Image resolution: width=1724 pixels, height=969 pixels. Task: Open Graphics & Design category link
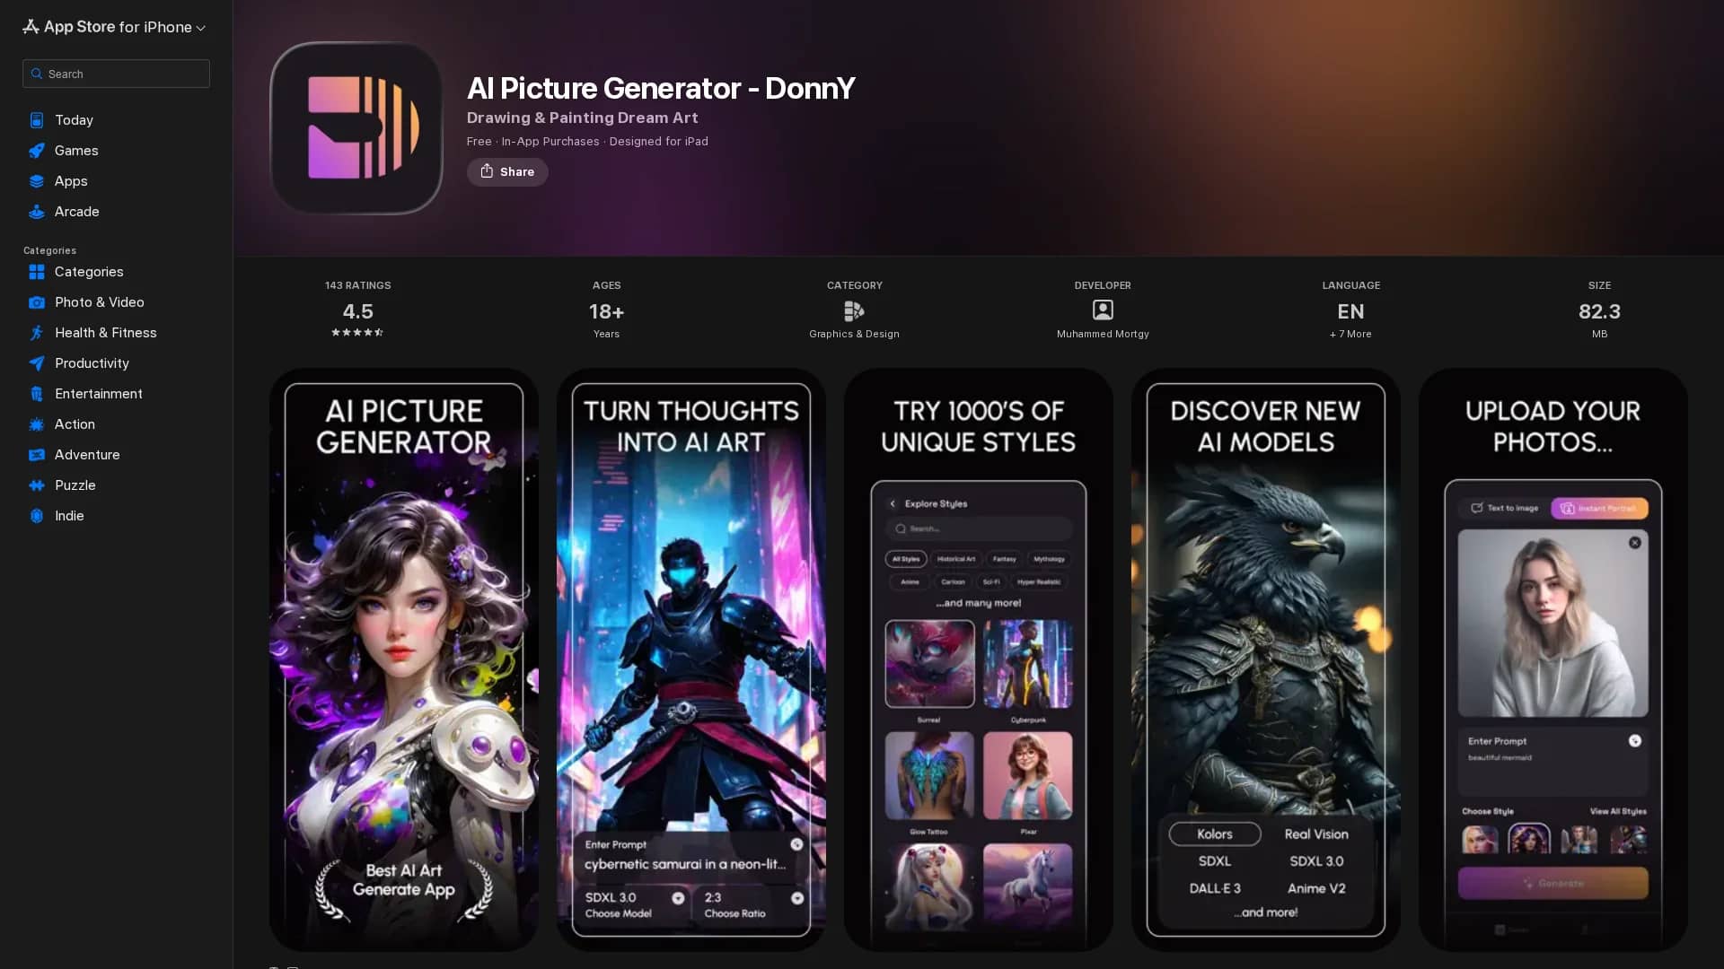(854, 334)
